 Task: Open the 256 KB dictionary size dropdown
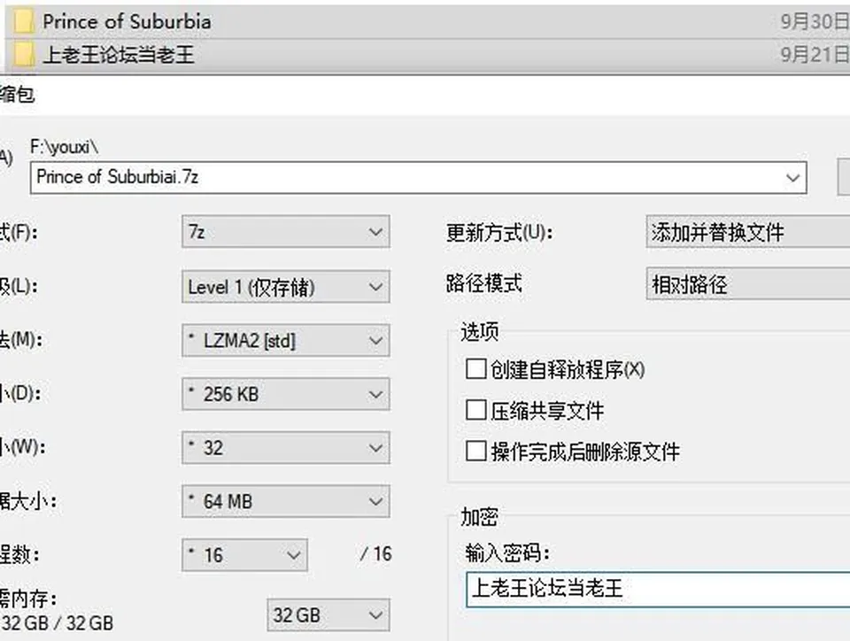point(286,394)
